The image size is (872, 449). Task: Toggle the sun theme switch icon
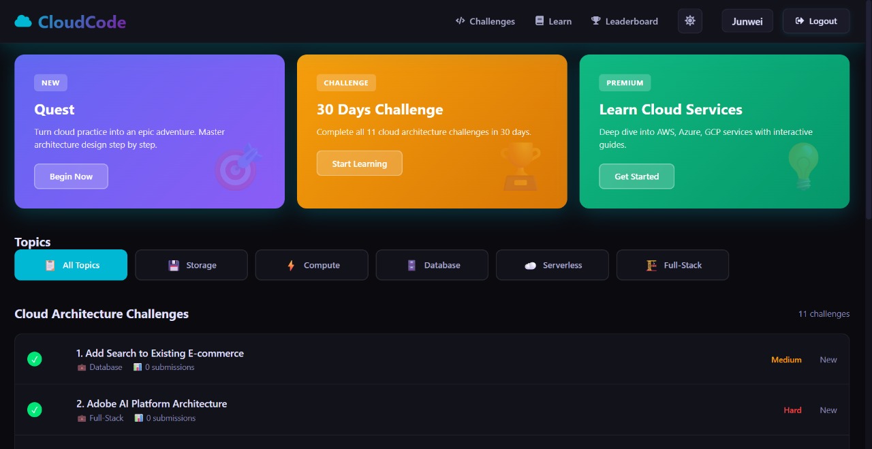point(689,21)
